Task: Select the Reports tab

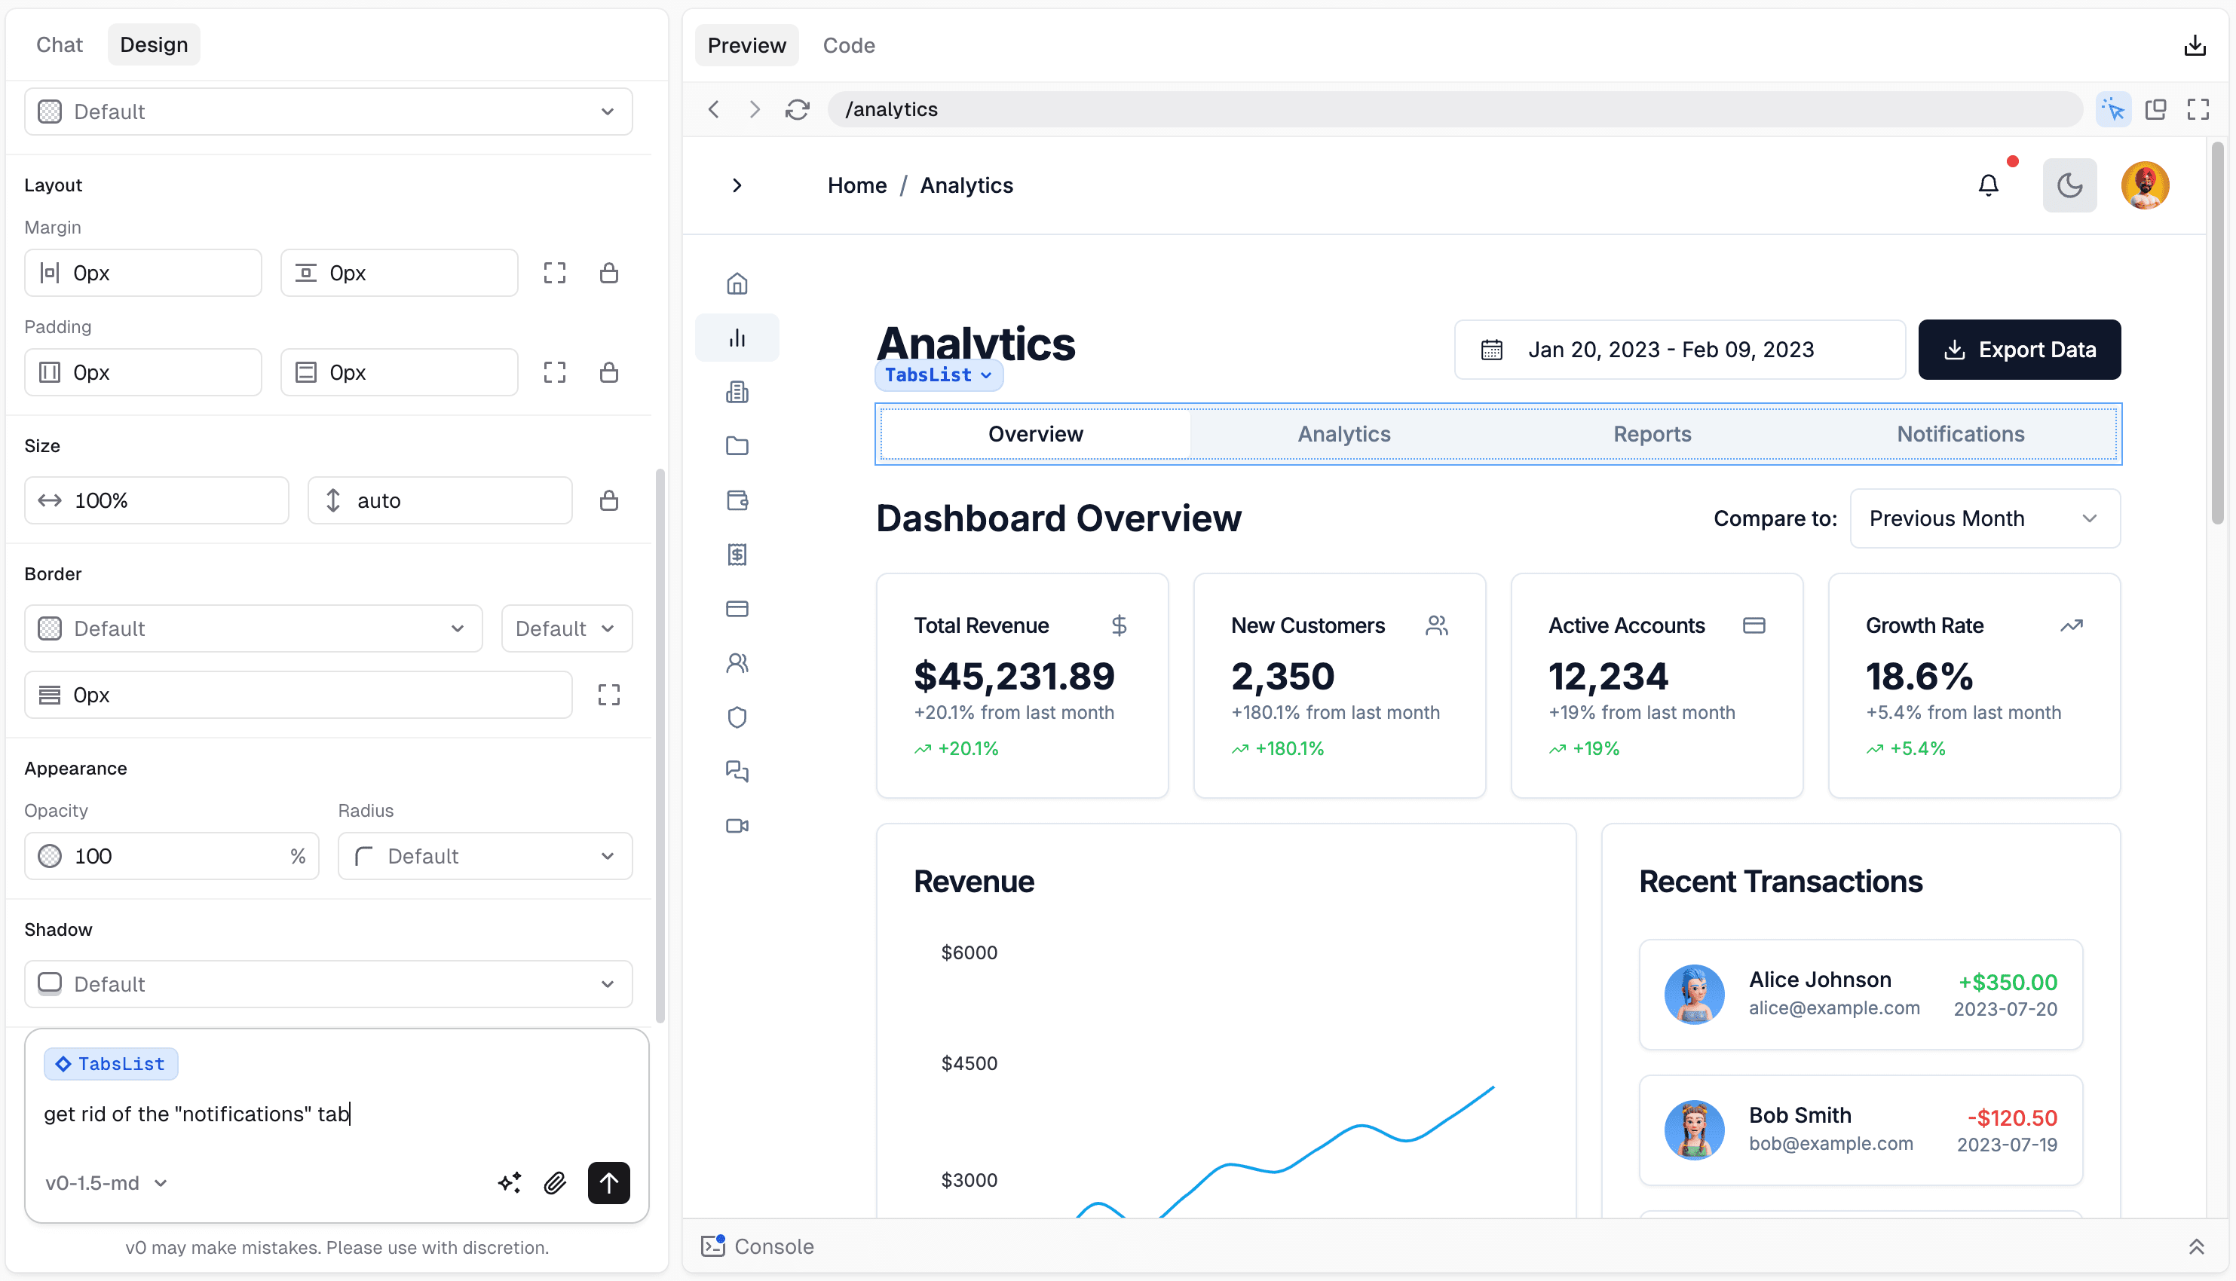Action: 1652,434
